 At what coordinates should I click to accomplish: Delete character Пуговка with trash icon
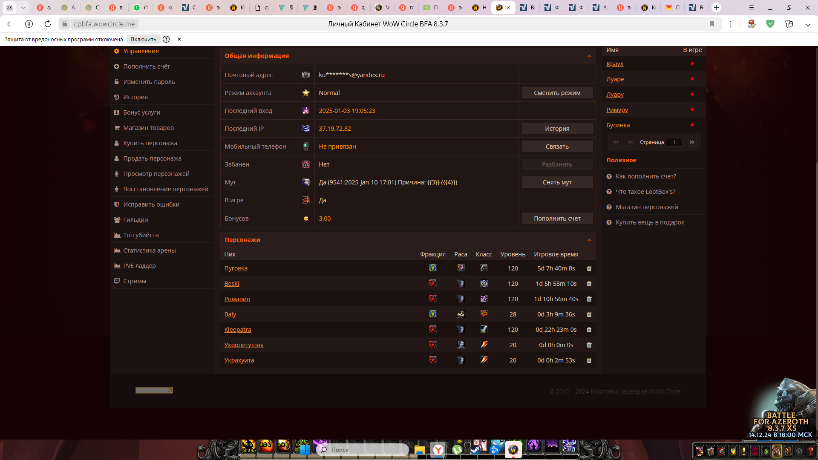[x=589, y=268]
